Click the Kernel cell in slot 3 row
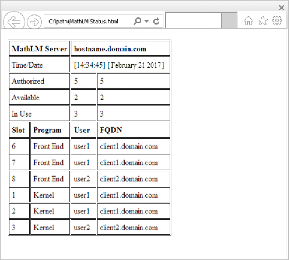Screen dimensions: 289x260 50,227
